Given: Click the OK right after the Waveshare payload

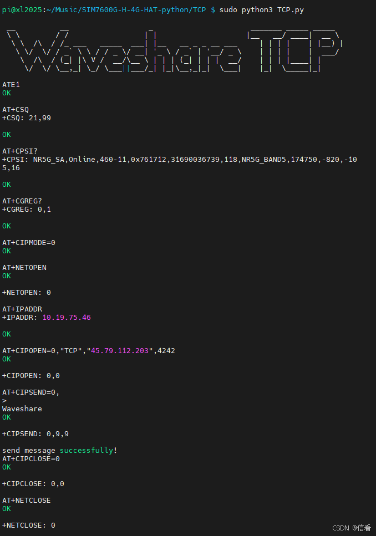Looking at the screenshot, I should click(x=7, y=417).
